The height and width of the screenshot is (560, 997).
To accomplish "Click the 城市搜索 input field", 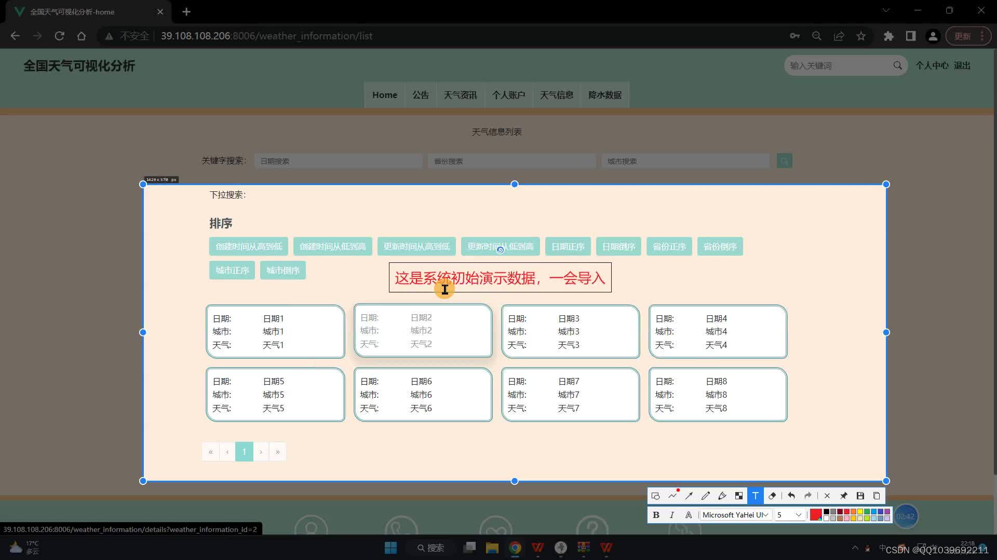I will coord(685,161).
